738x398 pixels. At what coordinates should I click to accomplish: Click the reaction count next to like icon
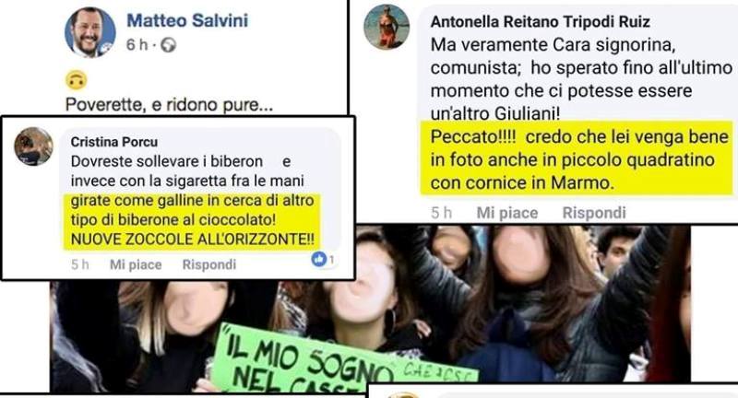coord(331,259)
